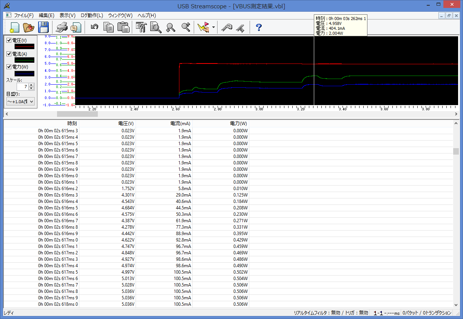Click the graph horizontal scrollbar thumb
The height and width of the screenshot is (319, 463).
pyautogui.click(x=77, y=114)
